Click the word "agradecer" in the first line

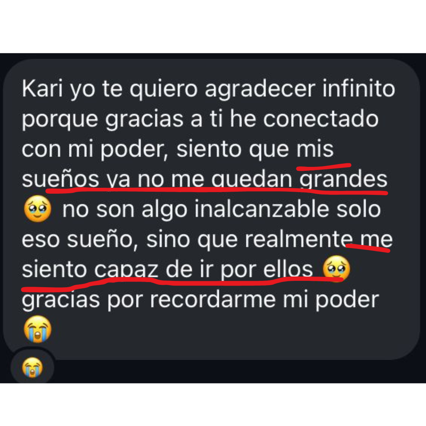click(x=260, y=89)
